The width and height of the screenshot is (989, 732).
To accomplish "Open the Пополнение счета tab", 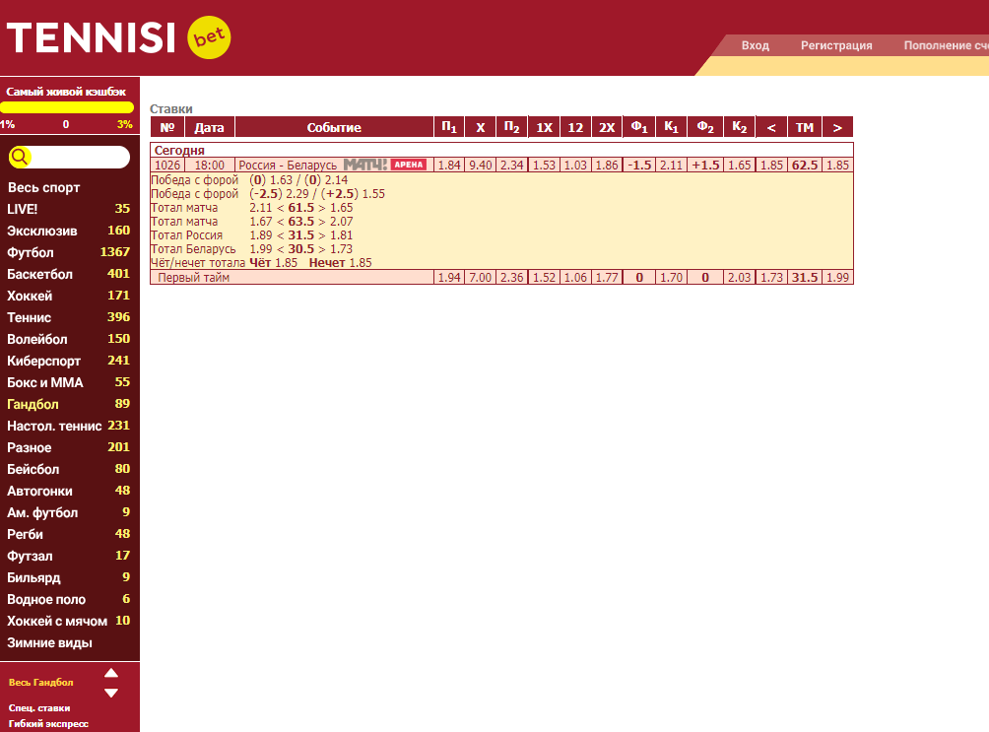I will pyautogui.click(x=946, y=45).
